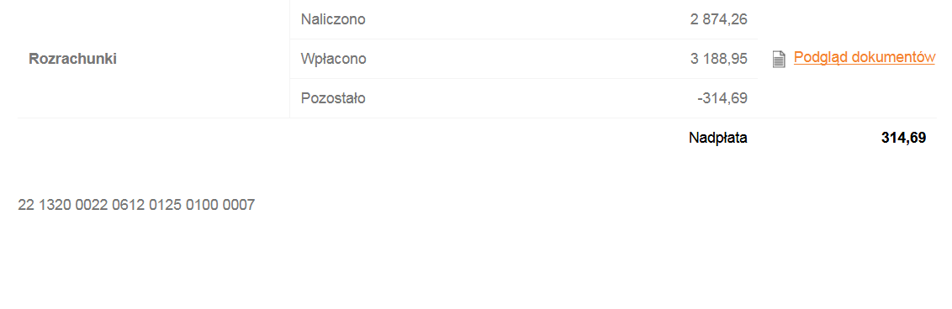The height and width of the screenshot is (309, 952).
Task: Click the Naliczono row label
Action: [333, 19]
